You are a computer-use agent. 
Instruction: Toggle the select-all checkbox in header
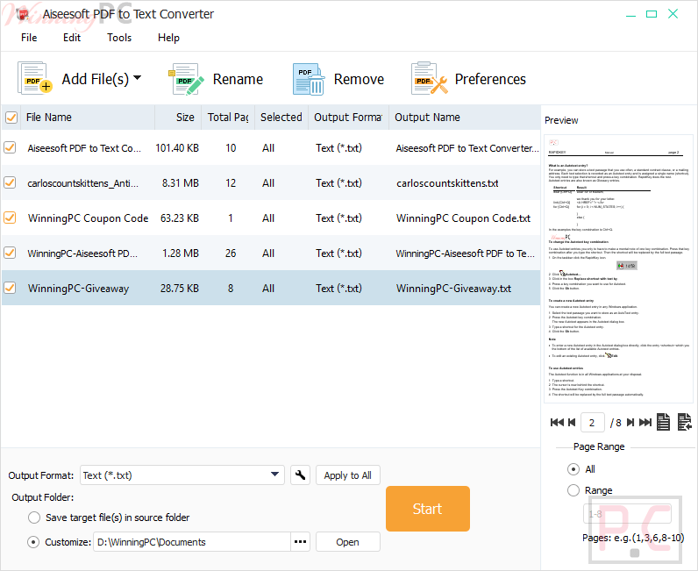[x=11, y=118]
